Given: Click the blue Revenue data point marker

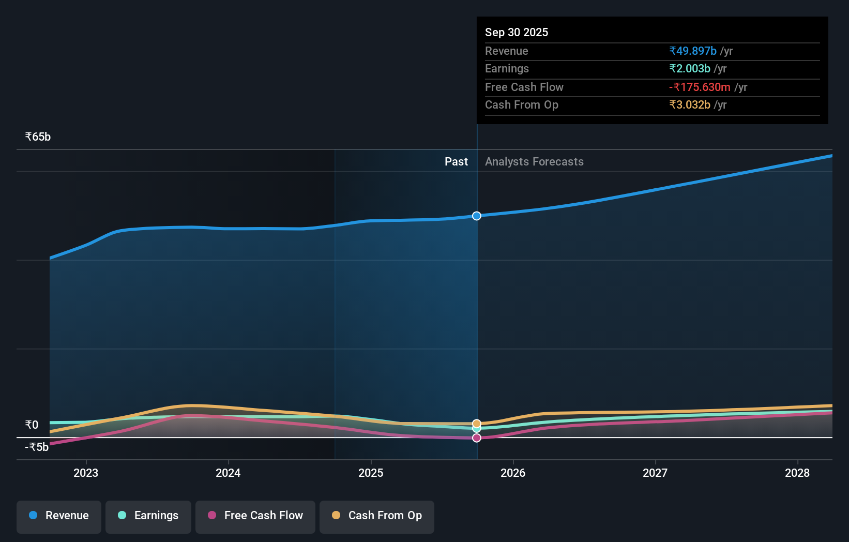Looking at the screenshot, I should 476,216.
